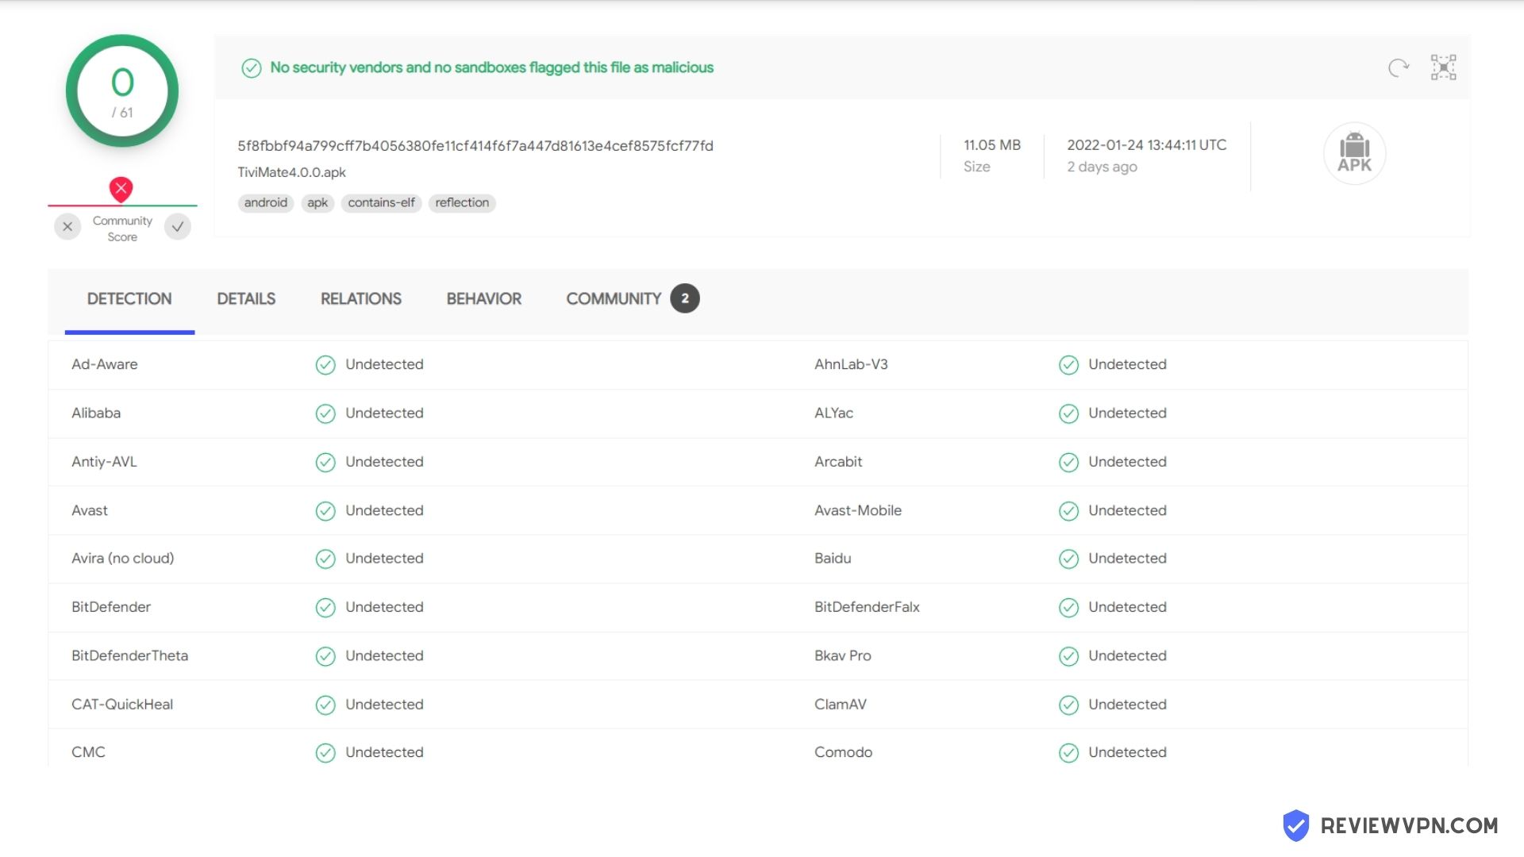Vote negative with the X community button
Image resolution: width=1524 pixels, height=857 pixels.
coord(67,227)
